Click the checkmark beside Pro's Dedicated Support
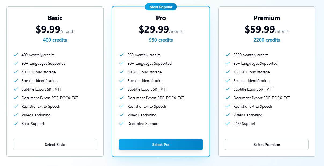 pyautogui.click(x=122, y=124)
